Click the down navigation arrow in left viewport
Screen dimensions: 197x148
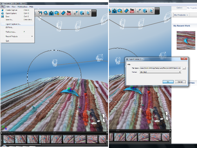click(x=104, y=120)
